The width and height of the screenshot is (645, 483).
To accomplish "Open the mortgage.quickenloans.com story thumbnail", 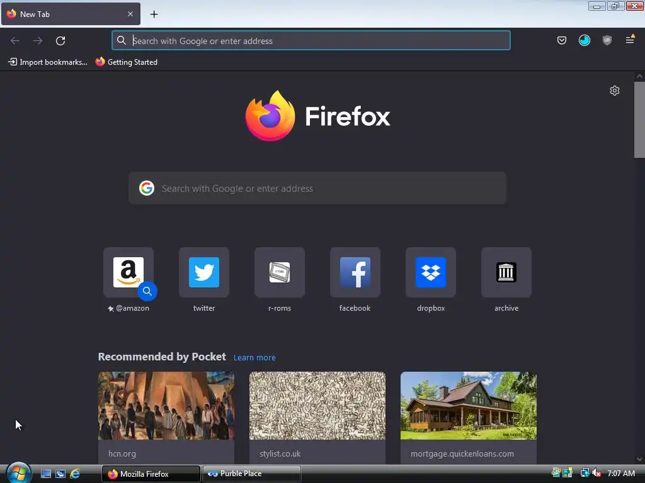I will [469, 406].
